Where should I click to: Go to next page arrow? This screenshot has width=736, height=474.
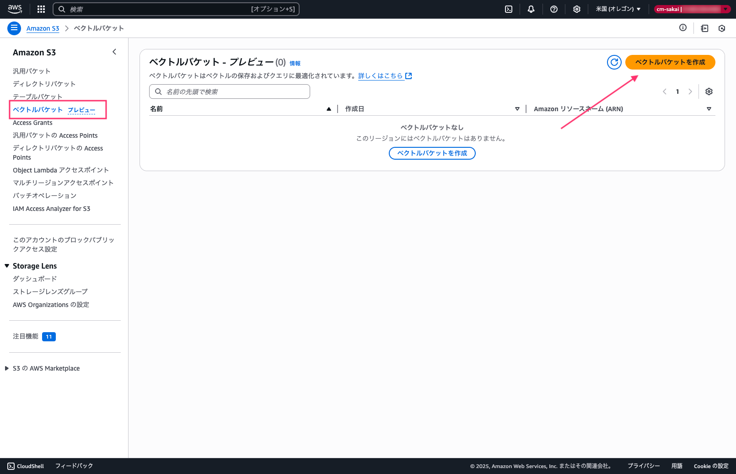point(690,92)
